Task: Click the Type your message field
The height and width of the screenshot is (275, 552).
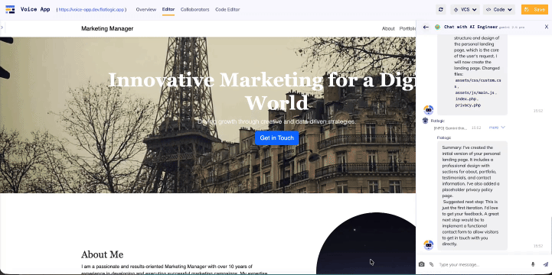Action: [482, 264]
